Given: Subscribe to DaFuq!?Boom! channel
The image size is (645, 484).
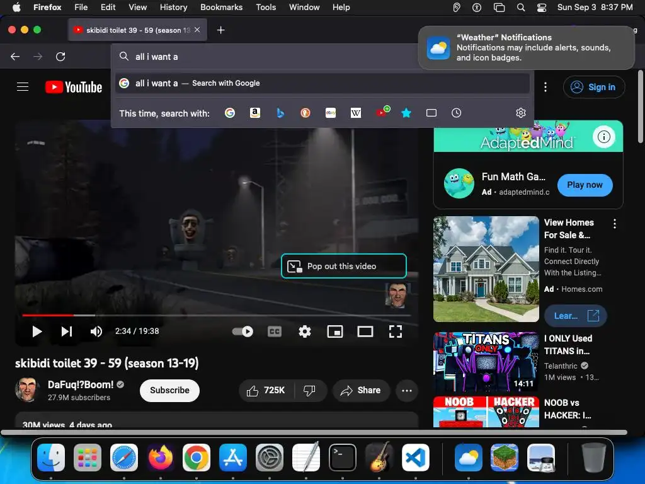Looking at the screenshot, I should 169,390.
